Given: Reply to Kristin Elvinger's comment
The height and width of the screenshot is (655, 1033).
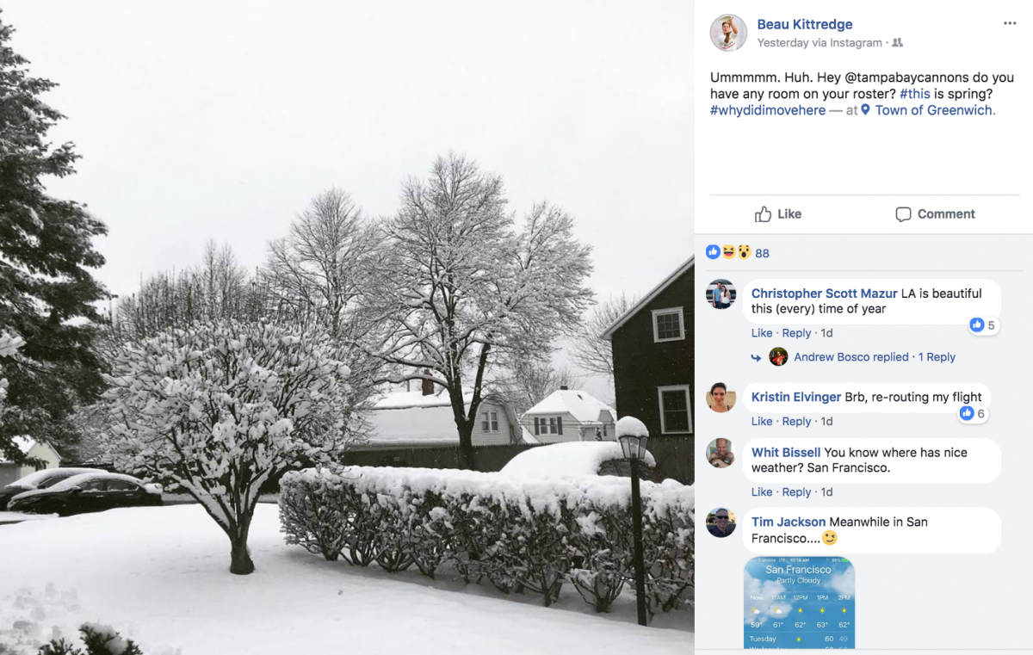Looking at the screenshot, I should (x=796, y=422).
